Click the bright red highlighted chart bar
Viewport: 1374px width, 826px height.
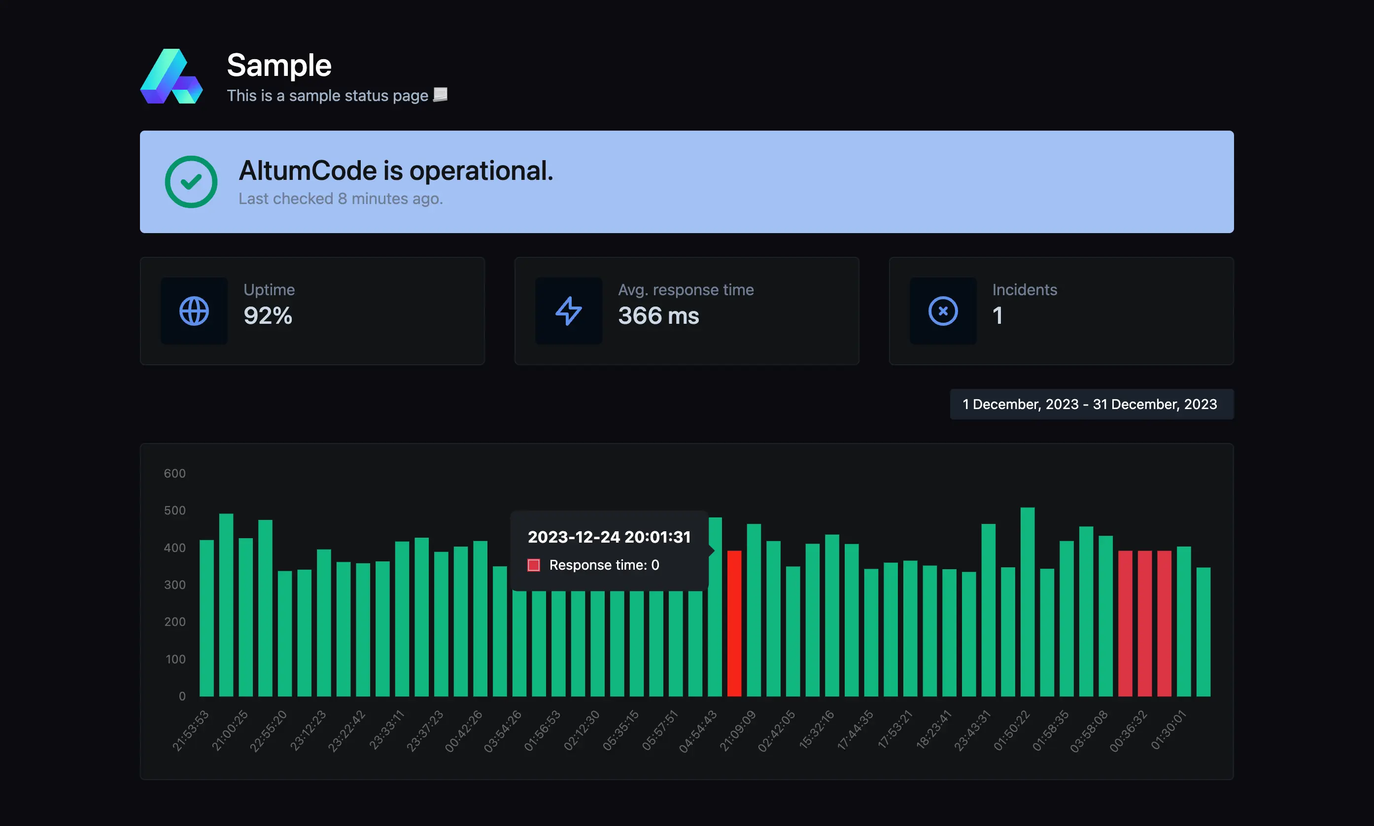tap(735, 623)
